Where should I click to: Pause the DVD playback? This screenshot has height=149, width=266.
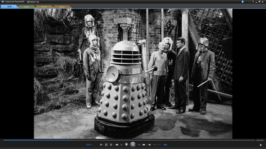click(133, 145)
